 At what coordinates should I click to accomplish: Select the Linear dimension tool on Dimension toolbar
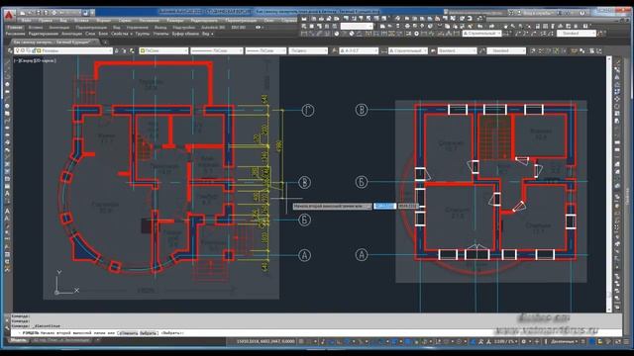tap(304, 34)
